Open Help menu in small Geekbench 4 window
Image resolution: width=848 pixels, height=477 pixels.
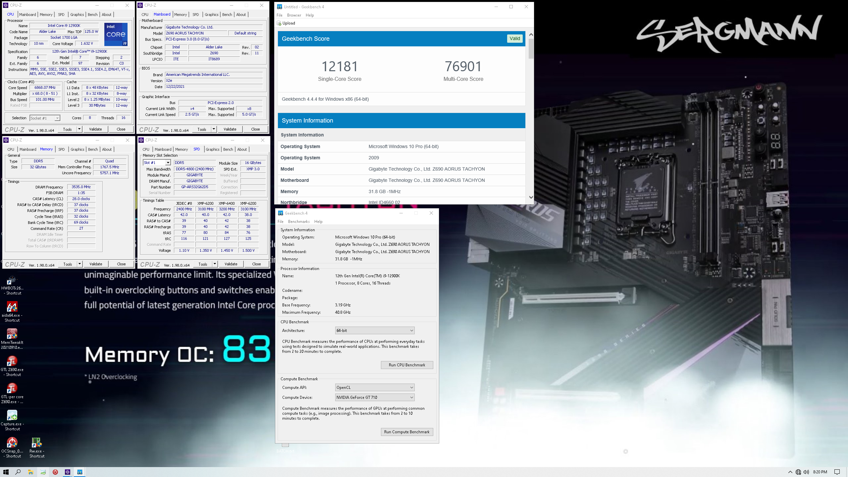pyautogui.click(x=318, y=222)
